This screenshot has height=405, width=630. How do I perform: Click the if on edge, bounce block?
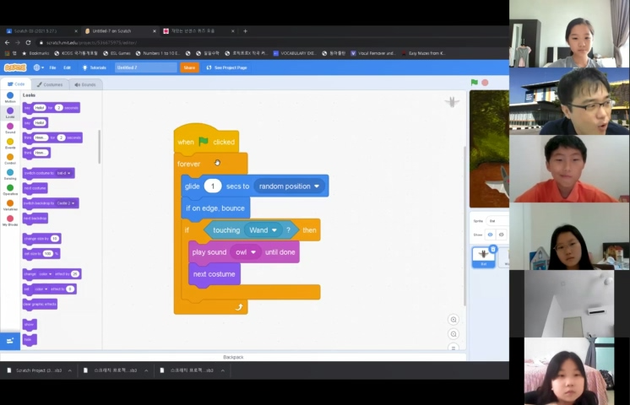(x=215, y=208)
